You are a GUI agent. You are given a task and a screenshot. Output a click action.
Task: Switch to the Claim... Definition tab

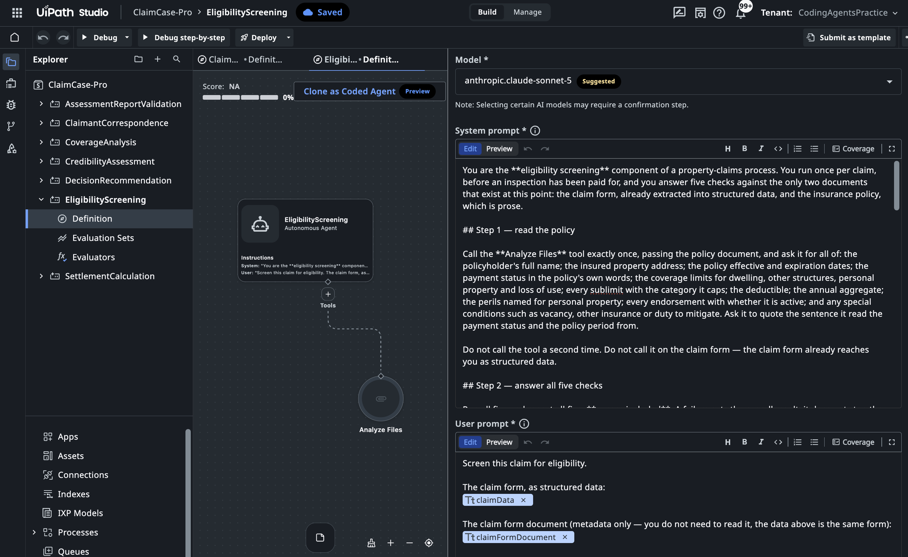tap(240, 59)
